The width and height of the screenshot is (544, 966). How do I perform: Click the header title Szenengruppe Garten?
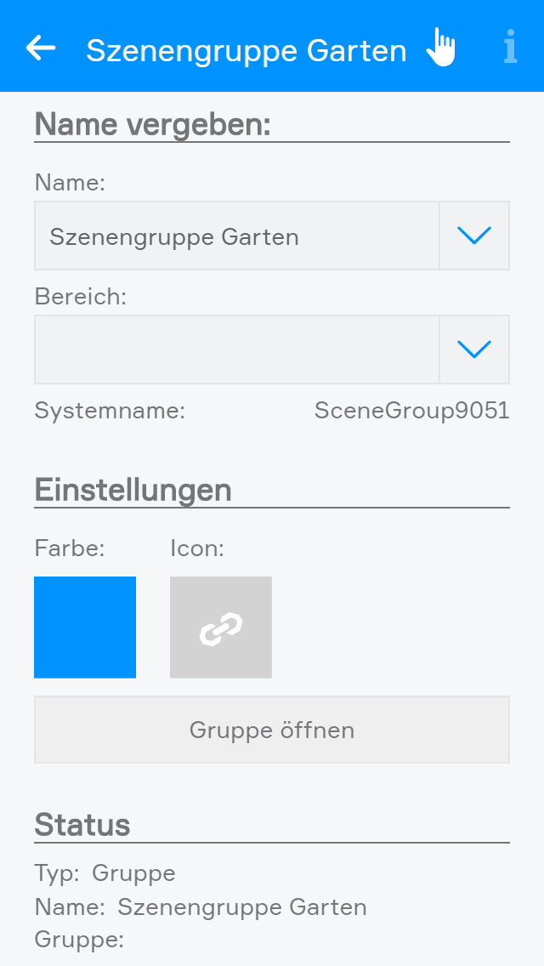(x=246, y=51)
